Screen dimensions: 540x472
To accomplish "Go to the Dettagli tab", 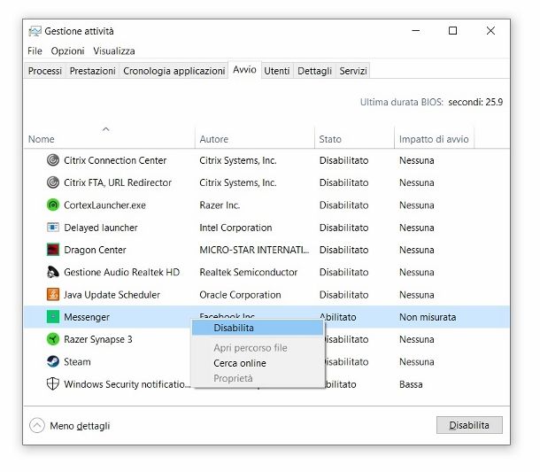I will pos(314,71).
